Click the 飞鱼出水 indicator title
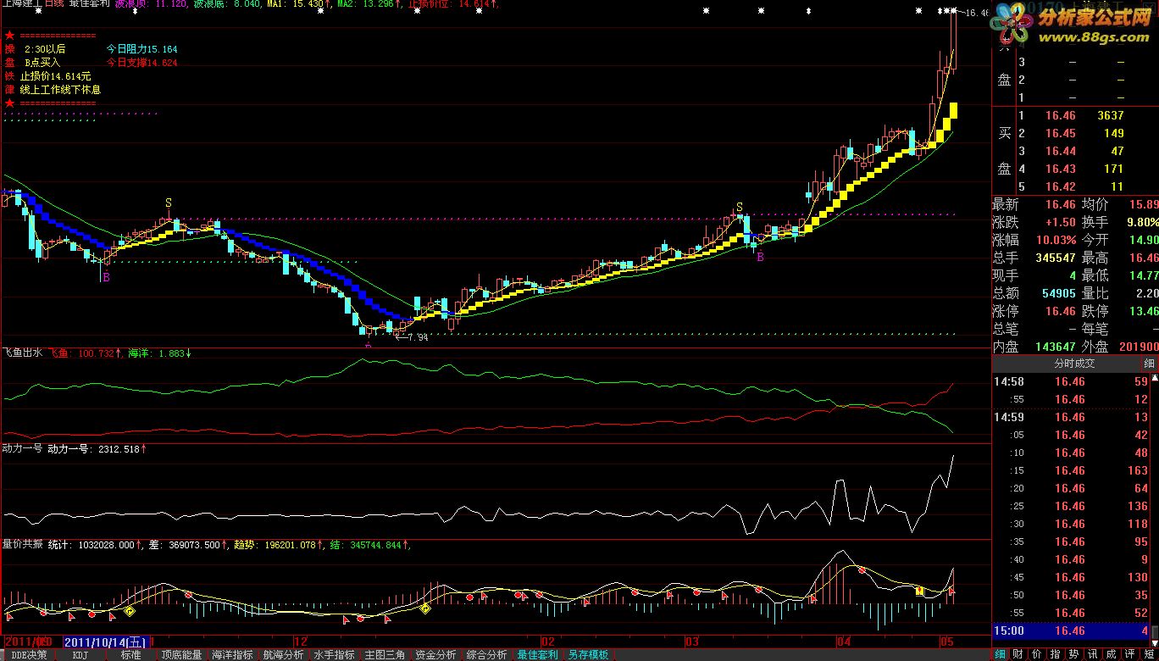The image size is (1159, 661). (22, 353)
